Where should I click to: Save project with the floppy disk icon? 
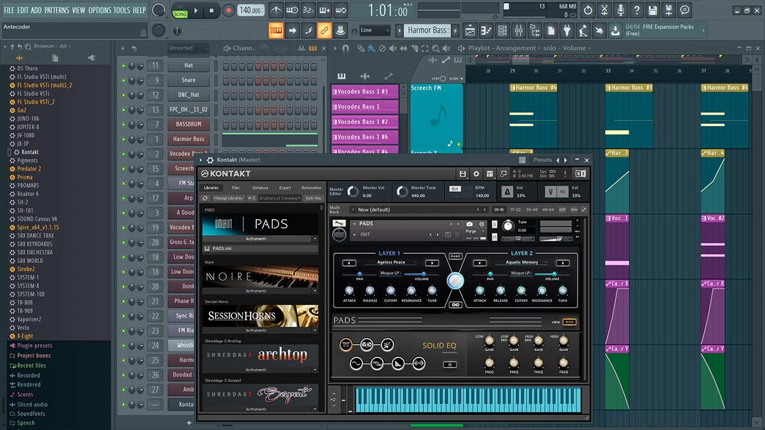(x=652, y=10)
